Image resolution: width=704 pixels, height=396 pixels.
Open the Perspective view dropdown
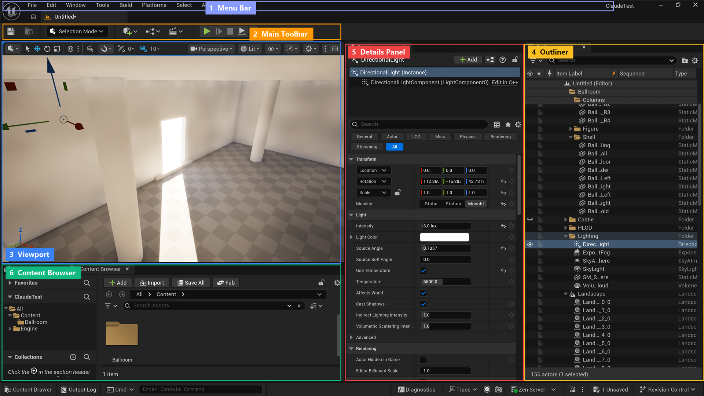click(x=211, y=49)
